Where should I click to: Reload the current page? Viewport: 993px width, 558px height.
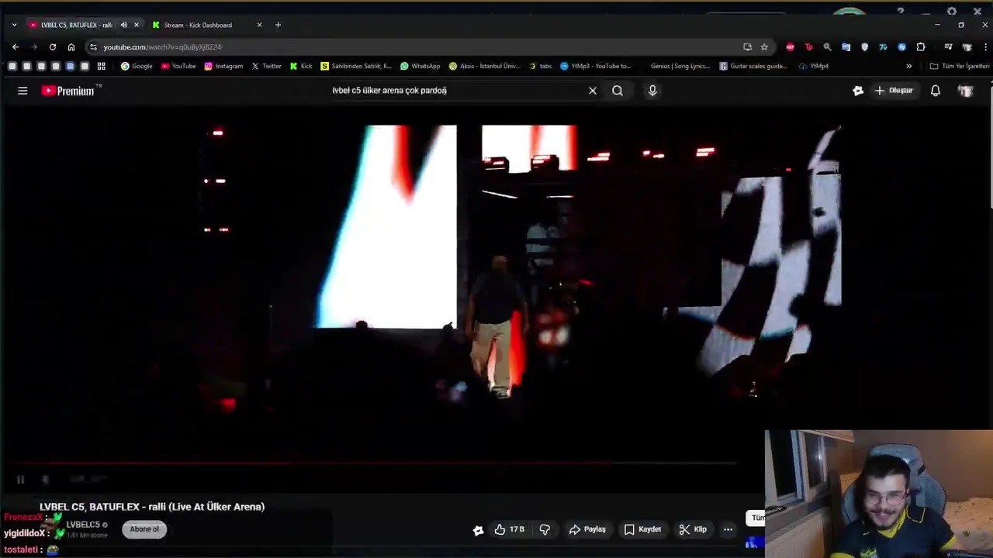pos(53,47)
